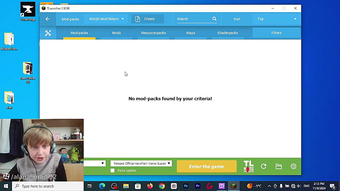
Task: Open Photoshop from the taskbar
Action: click(x=186, y=186)
